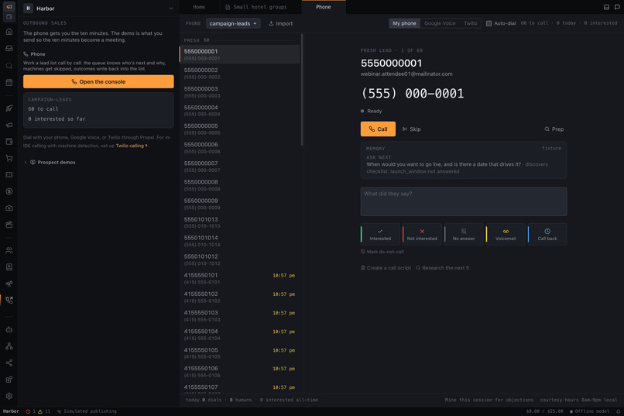
Task: Mark the call outcome as Call back
Action: (547, 235)
